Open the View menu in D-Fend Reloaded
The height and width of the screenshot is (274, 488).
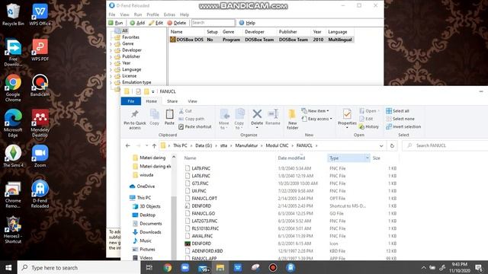point(124,14)
